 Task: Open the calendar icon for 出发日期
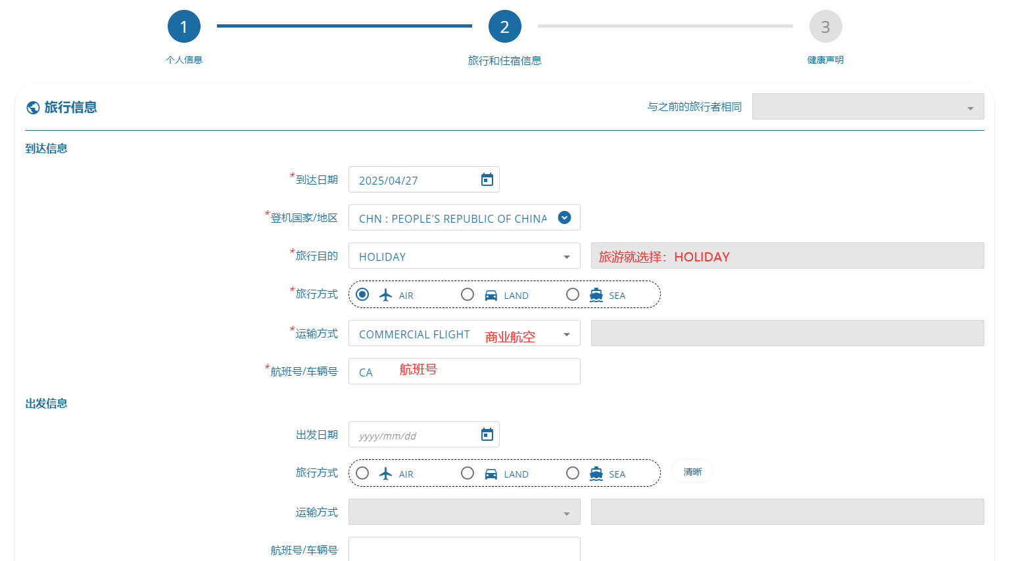click(x=487, y=434)
